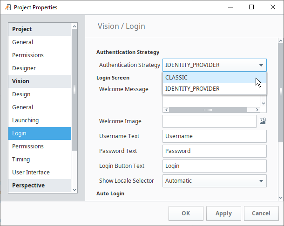The image size is (284, 226).
Task: Click the Apply button
Action: click(223, 213)
